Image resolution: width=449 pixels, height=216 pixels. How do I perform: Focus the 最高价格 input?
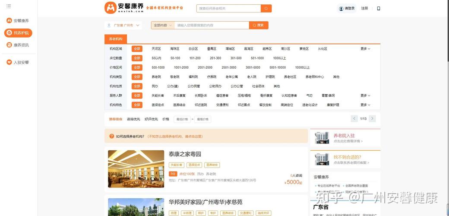pos(203,119)
